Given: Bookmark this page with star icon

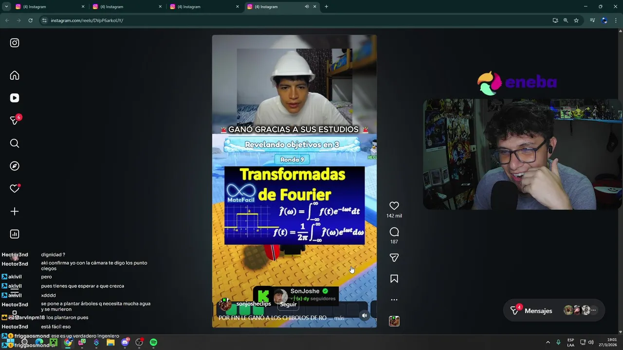Looking at the screenshot, I should coord(576,20).
